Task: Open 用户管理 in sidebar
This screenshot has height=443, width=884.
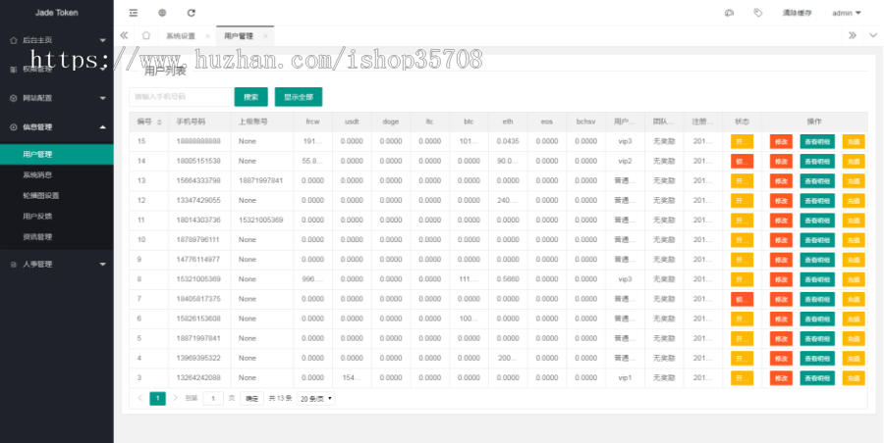Action: coord(56,154)
